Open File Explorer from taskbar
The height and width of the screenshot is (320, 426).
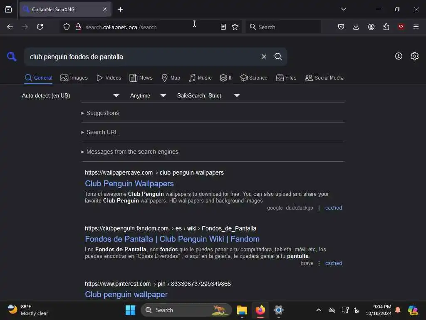pos(242,310)
